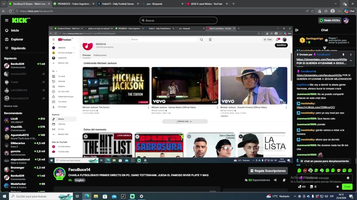Viewport: 357px width, 200px height.
Task: Click Mostrar más in streamed YouTube page
Action: pyautogui.click(x=185, y=121)
